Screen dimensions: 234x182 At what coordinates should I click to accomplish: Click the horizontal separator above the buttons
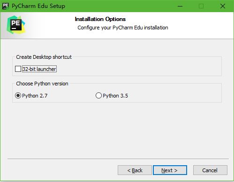(x=118, y=159)
